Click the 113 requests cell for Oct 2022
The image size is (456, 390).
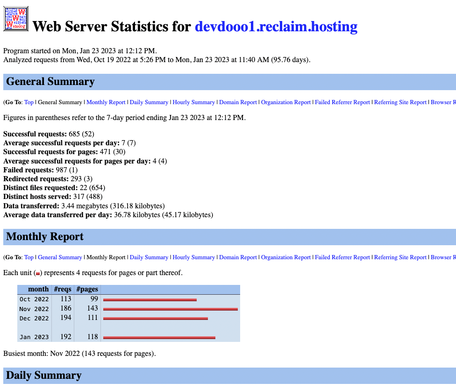66,299
